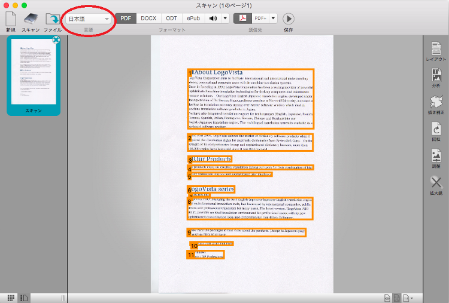Activate the 拡大鏡 (Magnifier) tool
The width and height of the screenshot is (449, 303).
coord(436,183)
